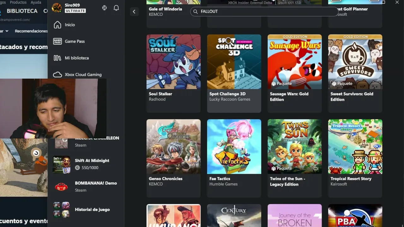The image size is (404, 227).
Task: Open the notifications bell
Action: (x=116, y=8)
